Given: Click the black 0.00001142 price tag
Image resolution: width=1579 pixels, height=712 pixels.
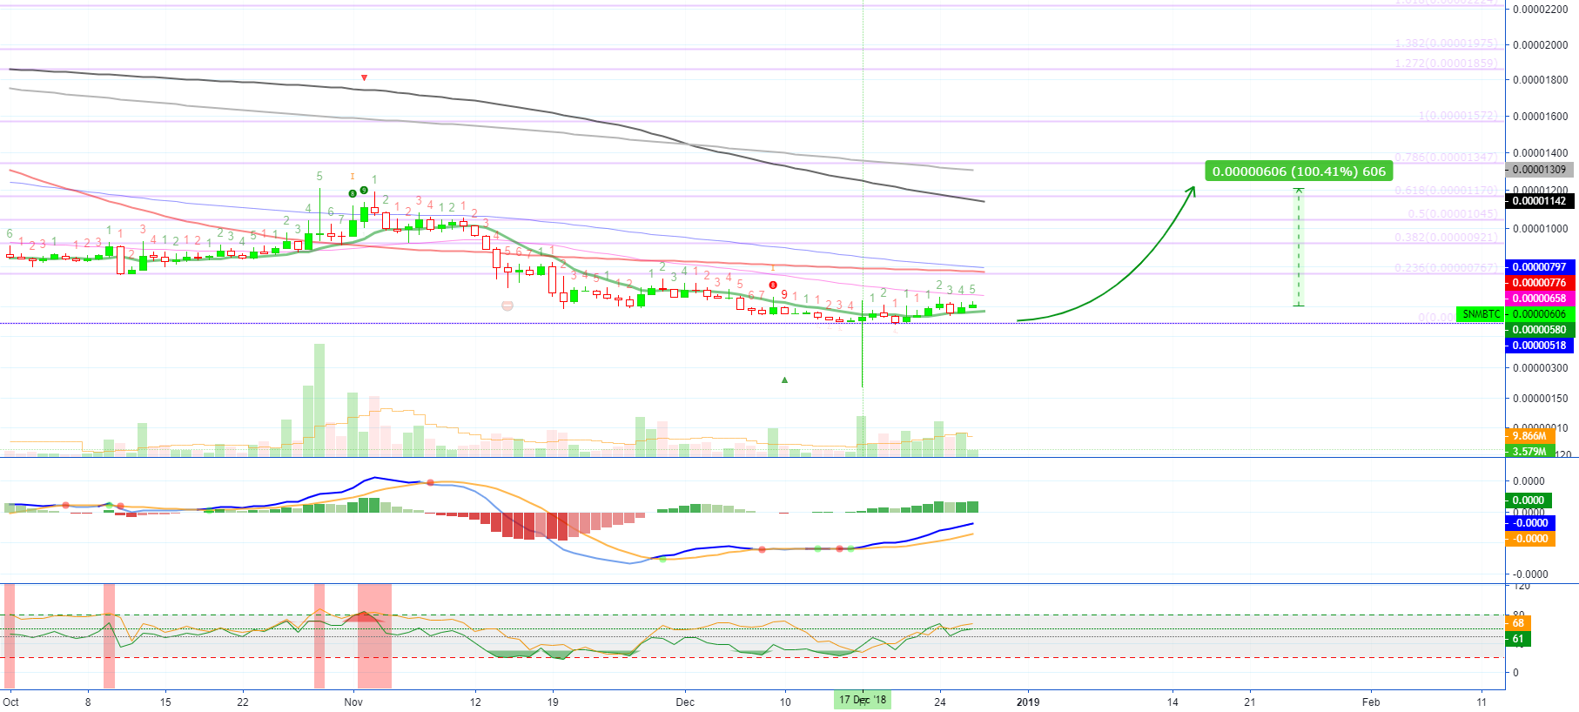Looking at the screenshot, I should (x=1539, y=201).
